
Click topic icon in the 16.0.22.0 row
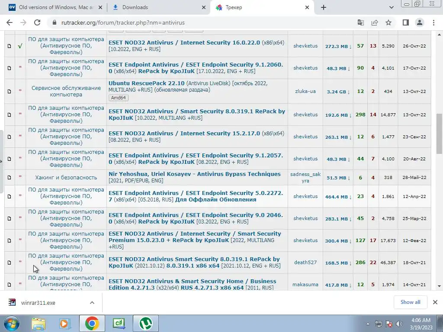(10, 46)
